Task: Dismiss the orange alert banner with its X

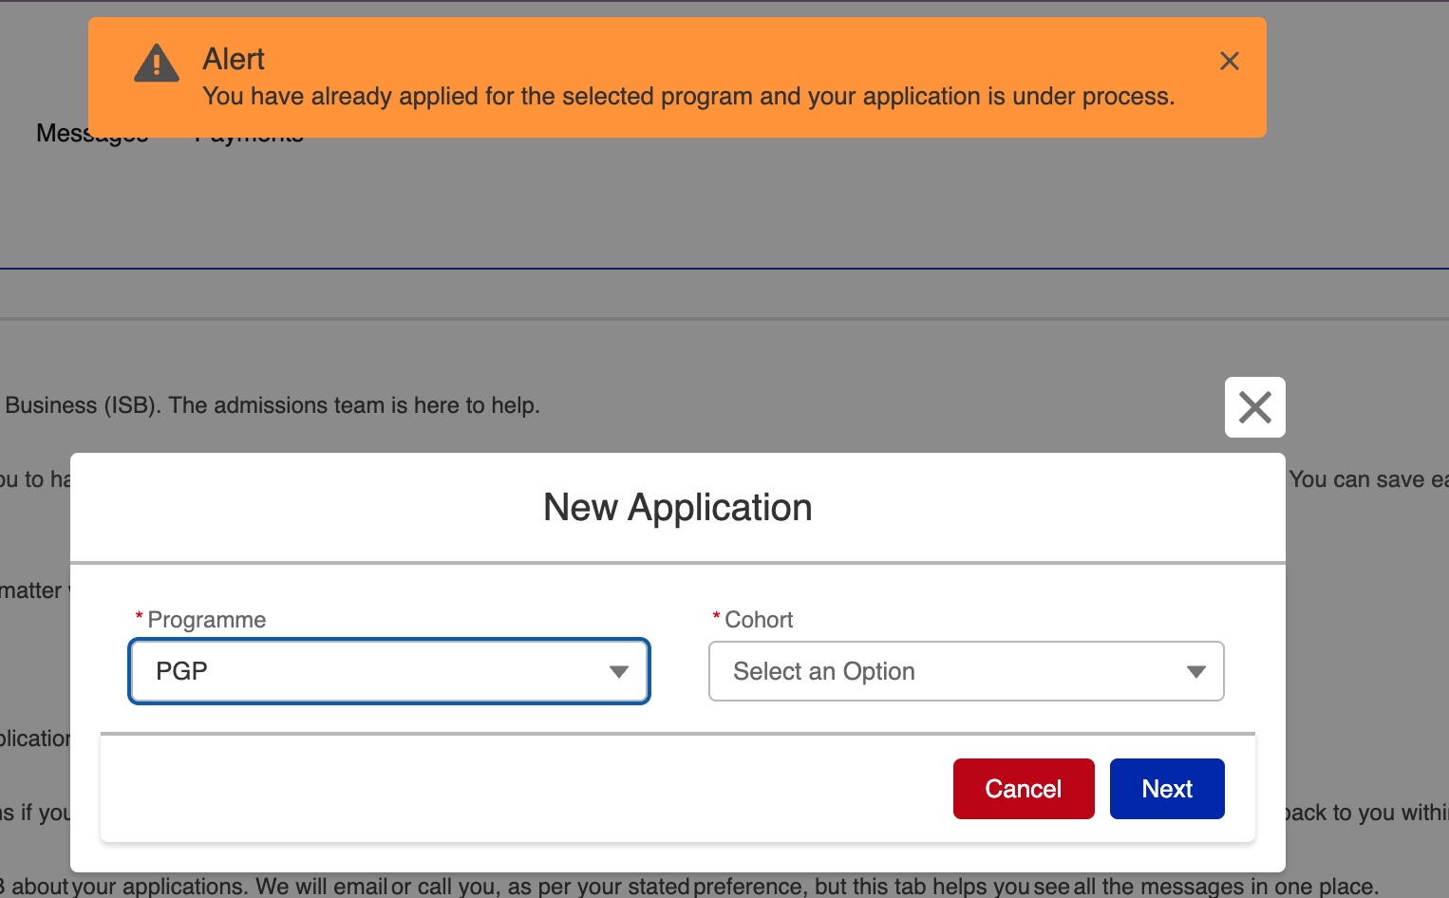Action: [x=1229, y=61]
